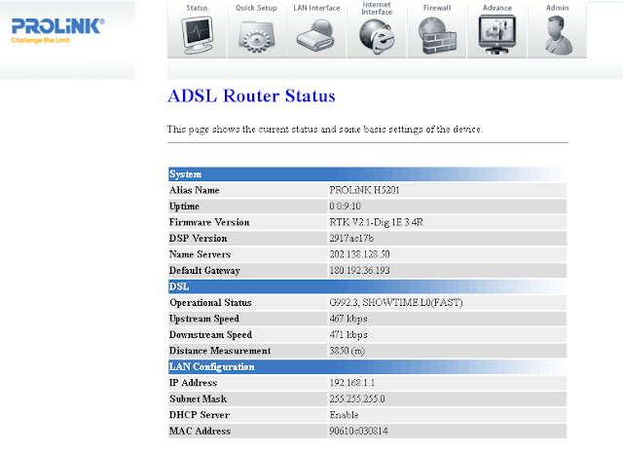Open the LAN Interface drive icon
The image size is (623, 456).
coord(316,35)
